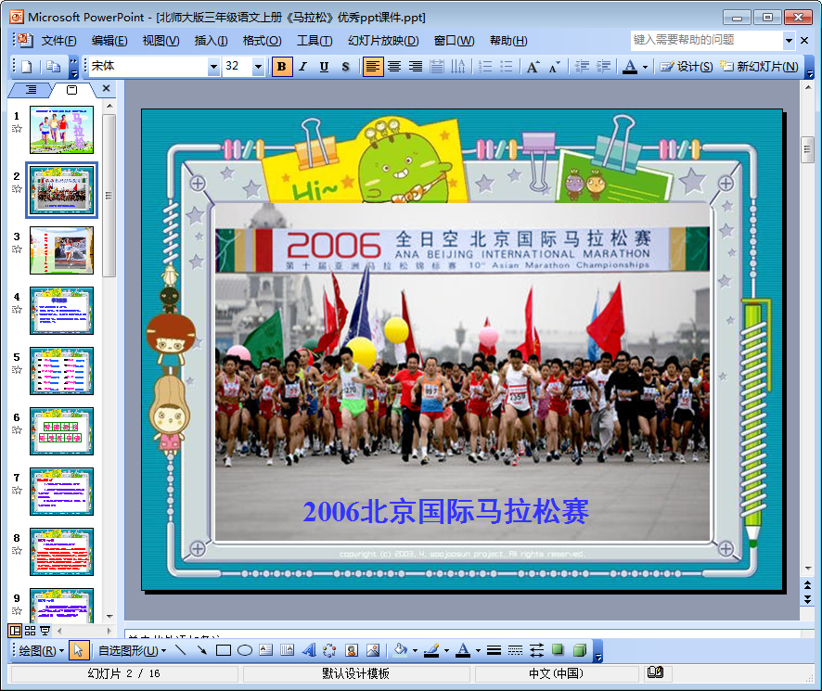Select slide 1 thumbnail
Image resolution: width=822 pixels, height=691 pixels.
pos(62,130)
